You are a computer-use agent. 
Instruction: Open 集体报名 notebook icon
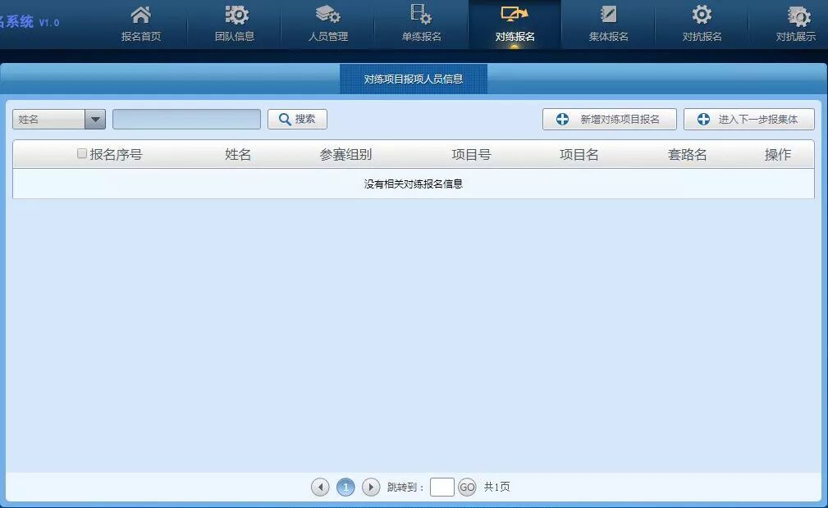click(x=608, y=15)
